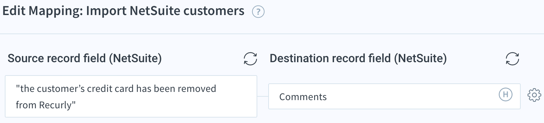The width and height of the screenshot is (544, 123).
Task: Click the connector line between mapping fields
Action: point(263,97)
